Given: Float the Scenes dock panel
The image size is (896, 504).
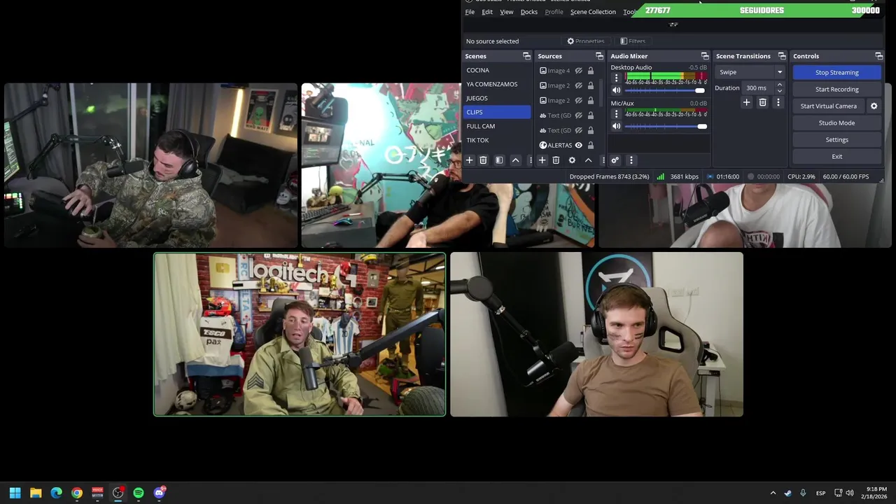Looking at the screenshot, I should [526, 56].
